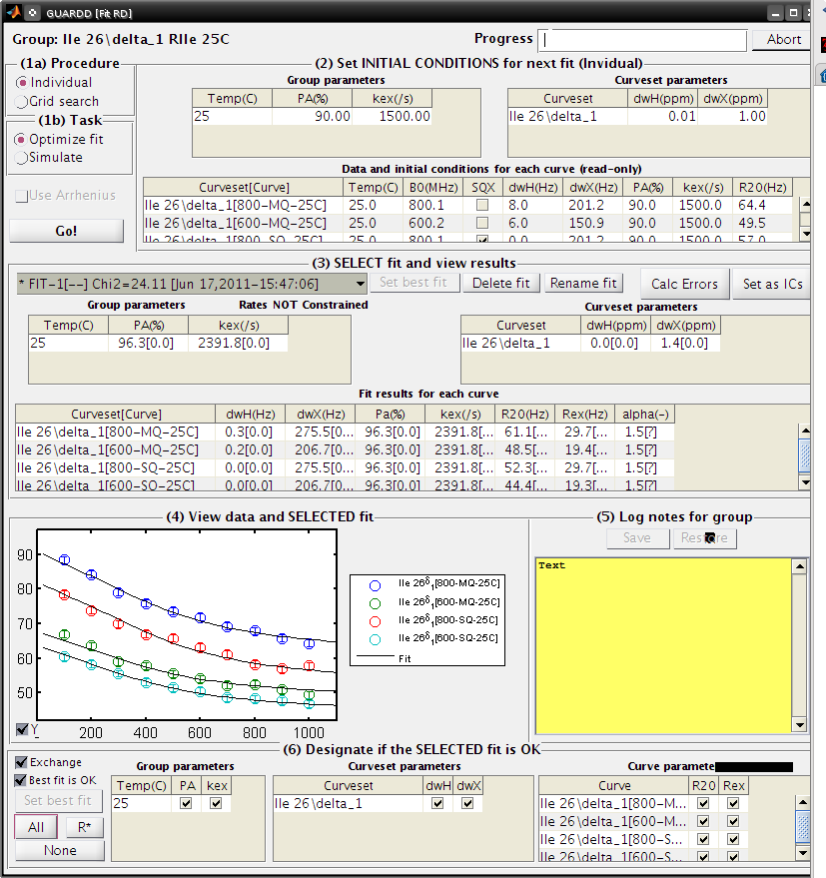Toggle Rex checkbox for 800-M curve
The height and width of the screenshot is (878, 826).
tap(733, 803)
